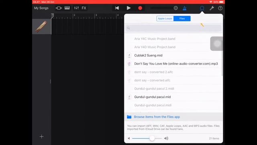Click bar 2 on the timeline ruler

click(x=74, y=15)
